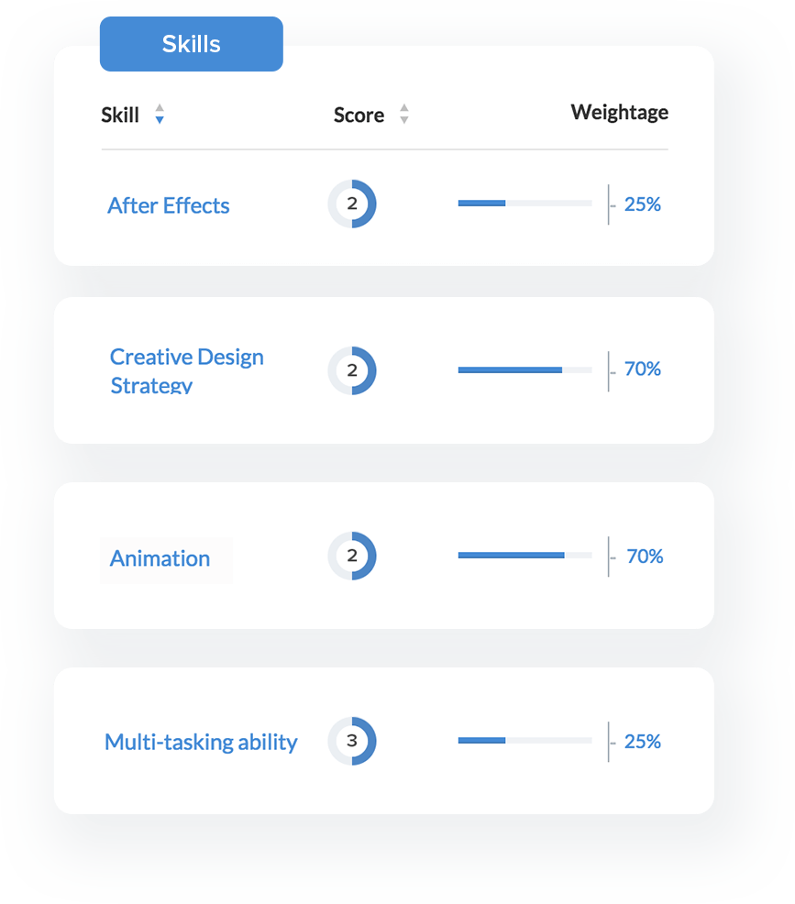795x904 pixels.
Task: Click the Weightage column header
Action: pyautogui.click(x=619, y=112)
